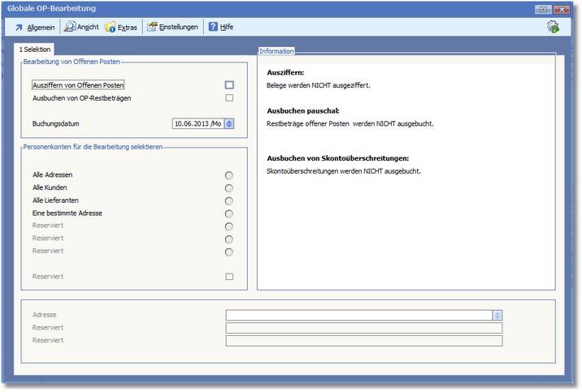Choose the Alle Lieferanten radio option
Viewport: 582px width, 392px height.
click(229, 200)
